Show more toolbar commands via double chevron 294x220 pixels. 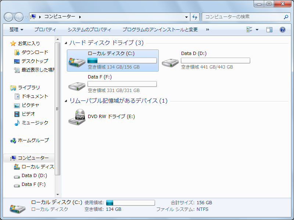point(207,30)
